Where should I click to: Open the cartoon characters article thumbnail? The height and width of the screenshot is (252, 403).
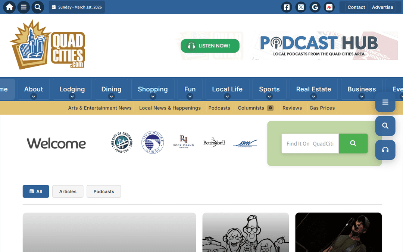coord(246,233)
